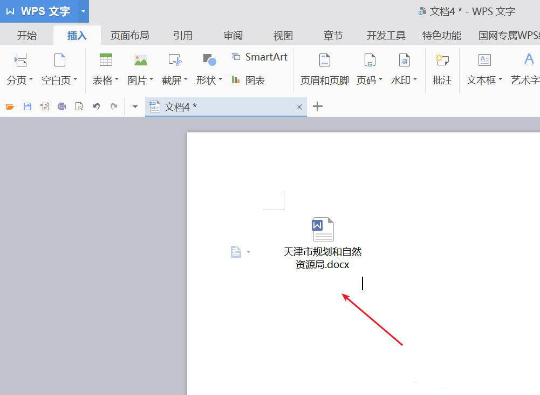The width and height of the screenshot is (540, 395).
Task: Click the layout options icon beside the object
Action: click(236, 252)
